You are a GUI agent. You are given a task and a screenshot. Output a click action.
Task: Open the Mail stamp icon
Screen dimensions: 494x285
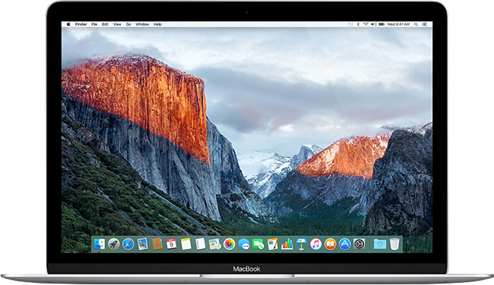143,244
